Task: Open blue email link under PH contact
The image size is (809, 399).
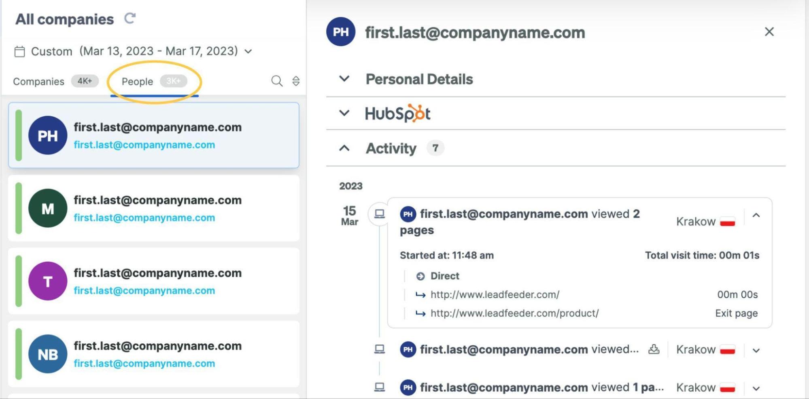Action: coord(144,145)
